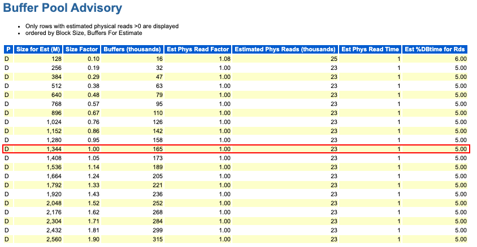Viewport: 477px width, 247px height.
Task: Click size value 1,024
Action: 54,122
